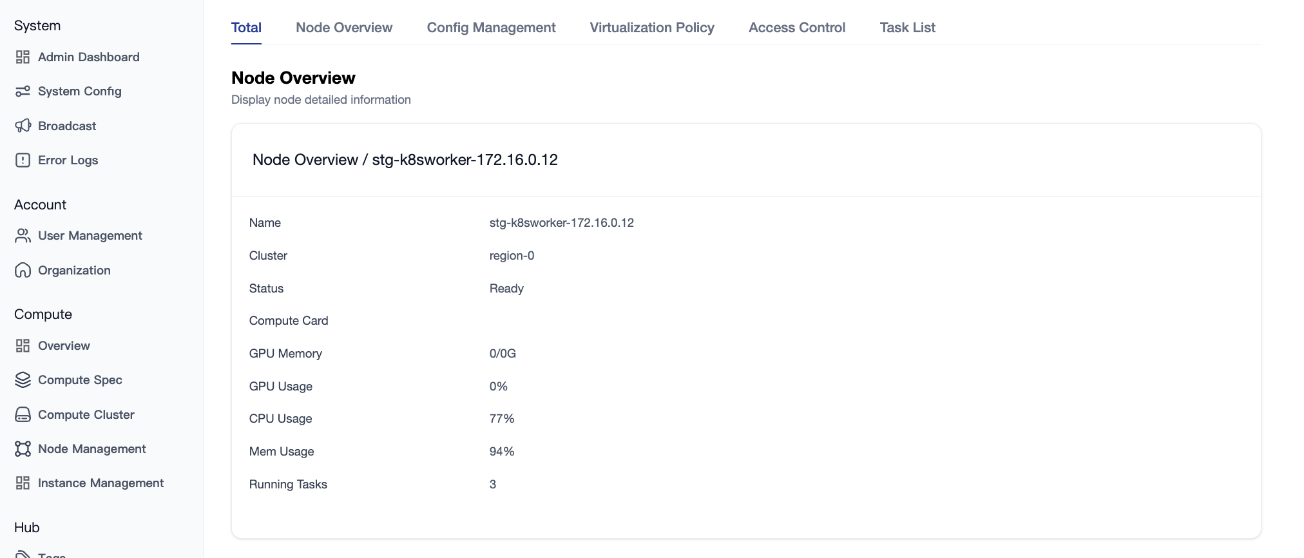Switch to the Node Overview tab
The height and width of the screenshot is (558, 1304).
pos(344,28)
